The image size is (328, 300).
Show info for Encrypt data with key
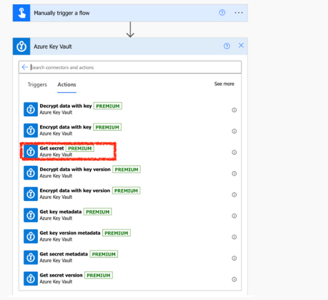(x=234, y=131)
